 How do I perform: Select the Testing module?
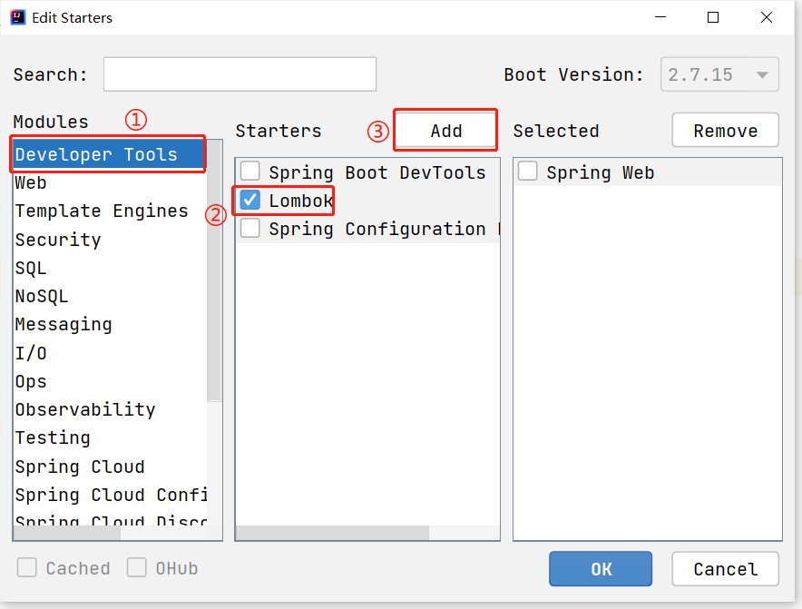110,437
